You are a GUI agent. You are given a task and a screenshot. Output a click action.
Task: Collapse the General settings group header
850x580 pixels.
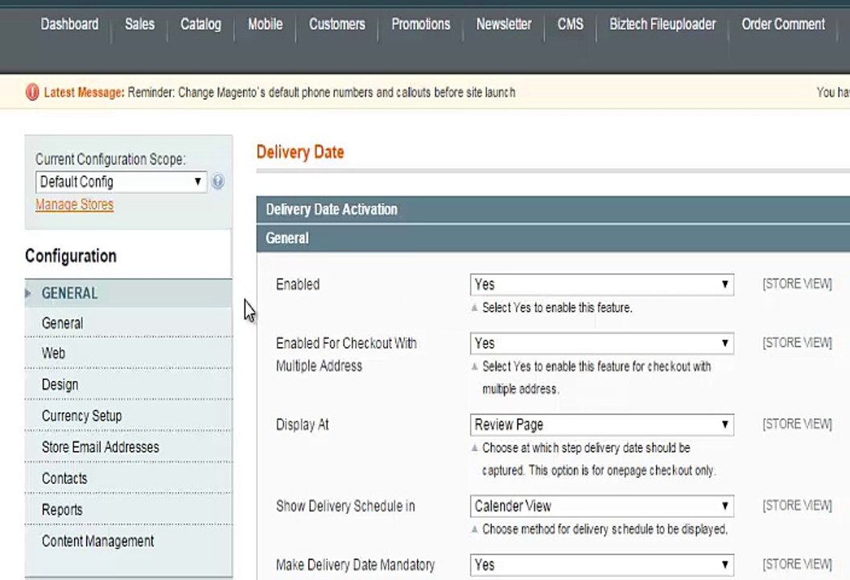coord(553,238)
